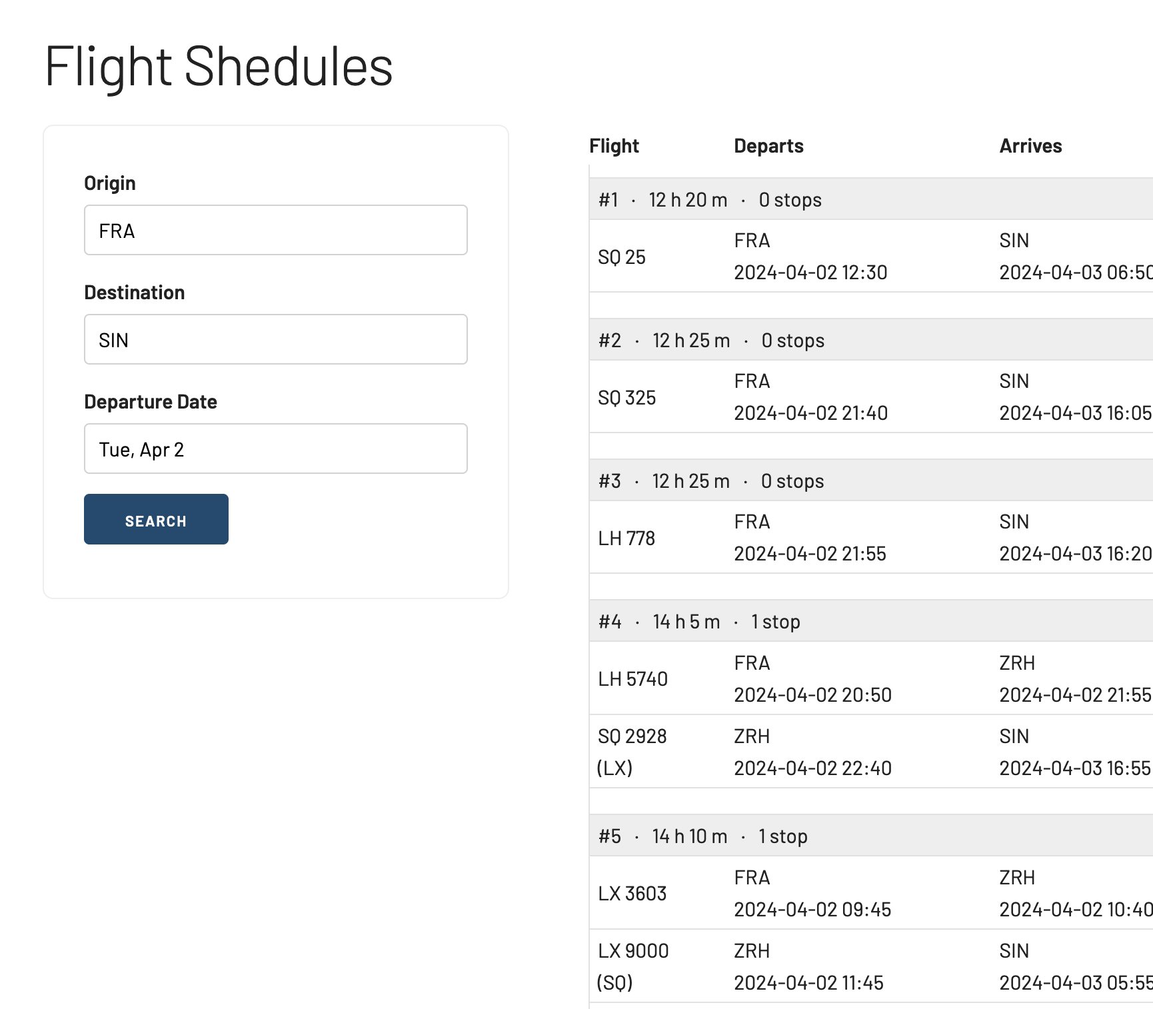Click the Destination input field showing SIN

[x=275, y=339]
